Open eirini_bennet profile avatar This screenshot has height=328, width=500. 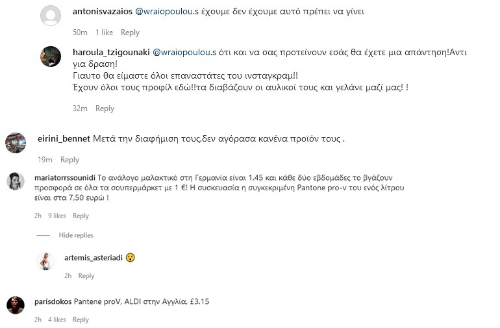click(15, 142)
